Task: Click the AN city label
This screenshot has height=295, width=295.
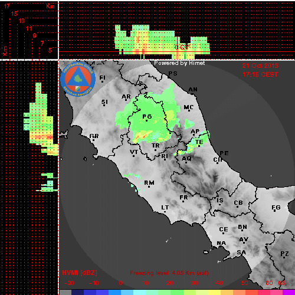Action: (193, 90)
